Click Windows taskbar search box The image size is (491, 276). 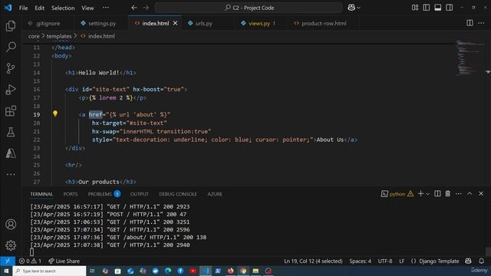click(x=49, y=271)
